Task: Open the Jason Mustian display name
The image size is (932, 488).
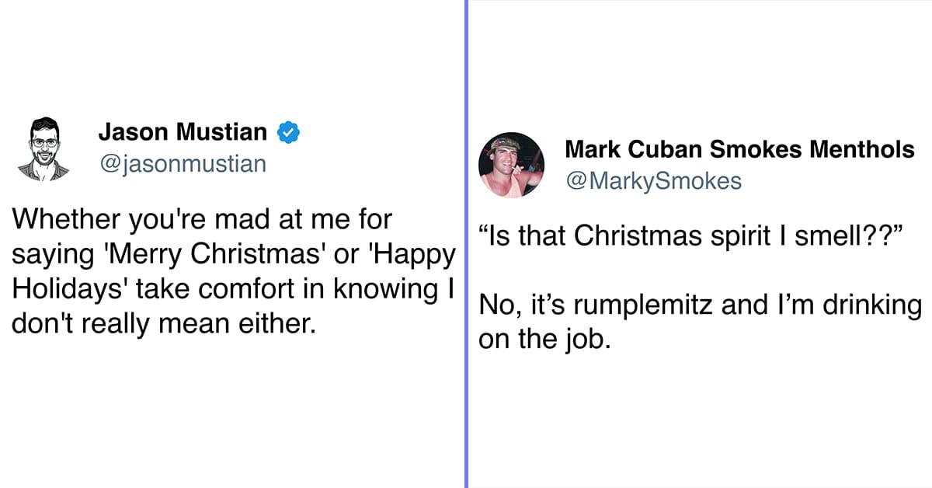Action: [x=183, y=133]
